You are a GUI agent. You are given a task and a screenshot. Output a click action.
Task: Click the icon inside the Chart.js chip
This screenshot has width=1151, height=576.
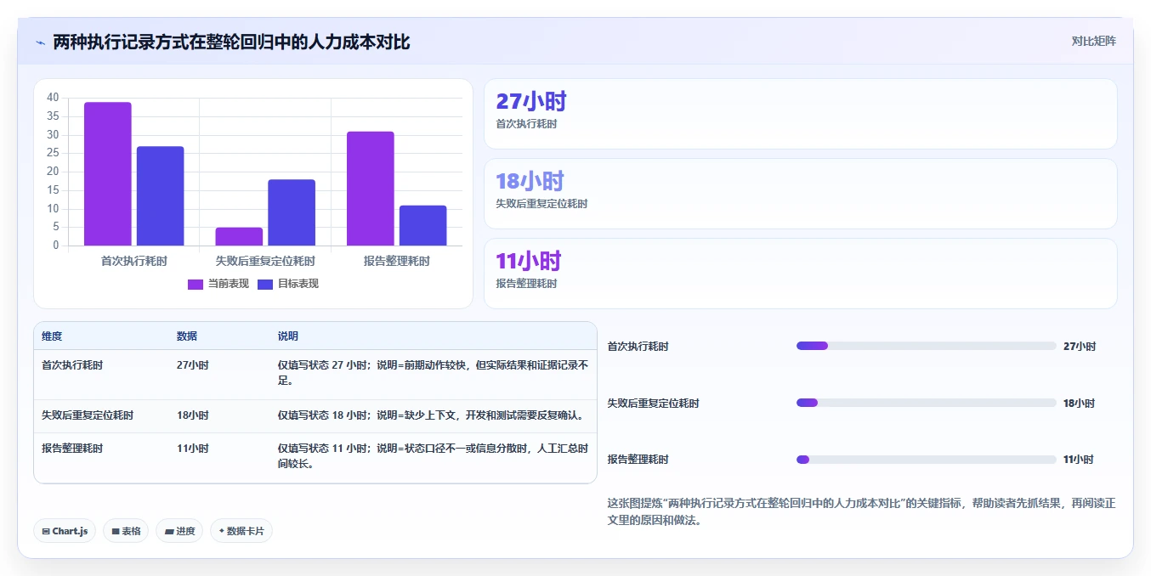tap(46, 532)
